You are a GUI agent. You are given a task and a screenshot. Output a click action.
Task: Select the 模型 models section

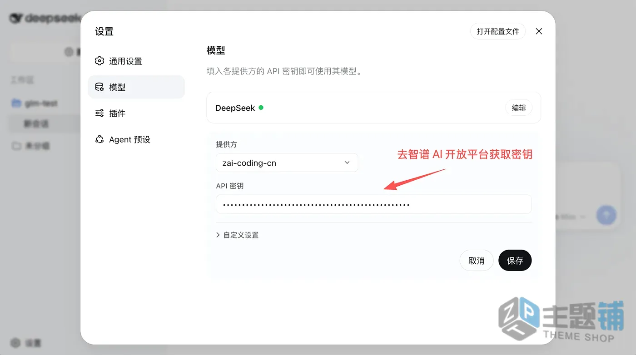(136, 87)
